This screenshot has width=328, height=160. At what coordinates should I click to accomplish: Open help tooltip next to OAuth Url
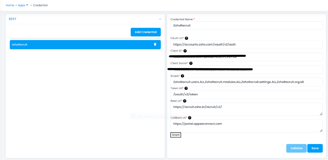coord(186,38)
